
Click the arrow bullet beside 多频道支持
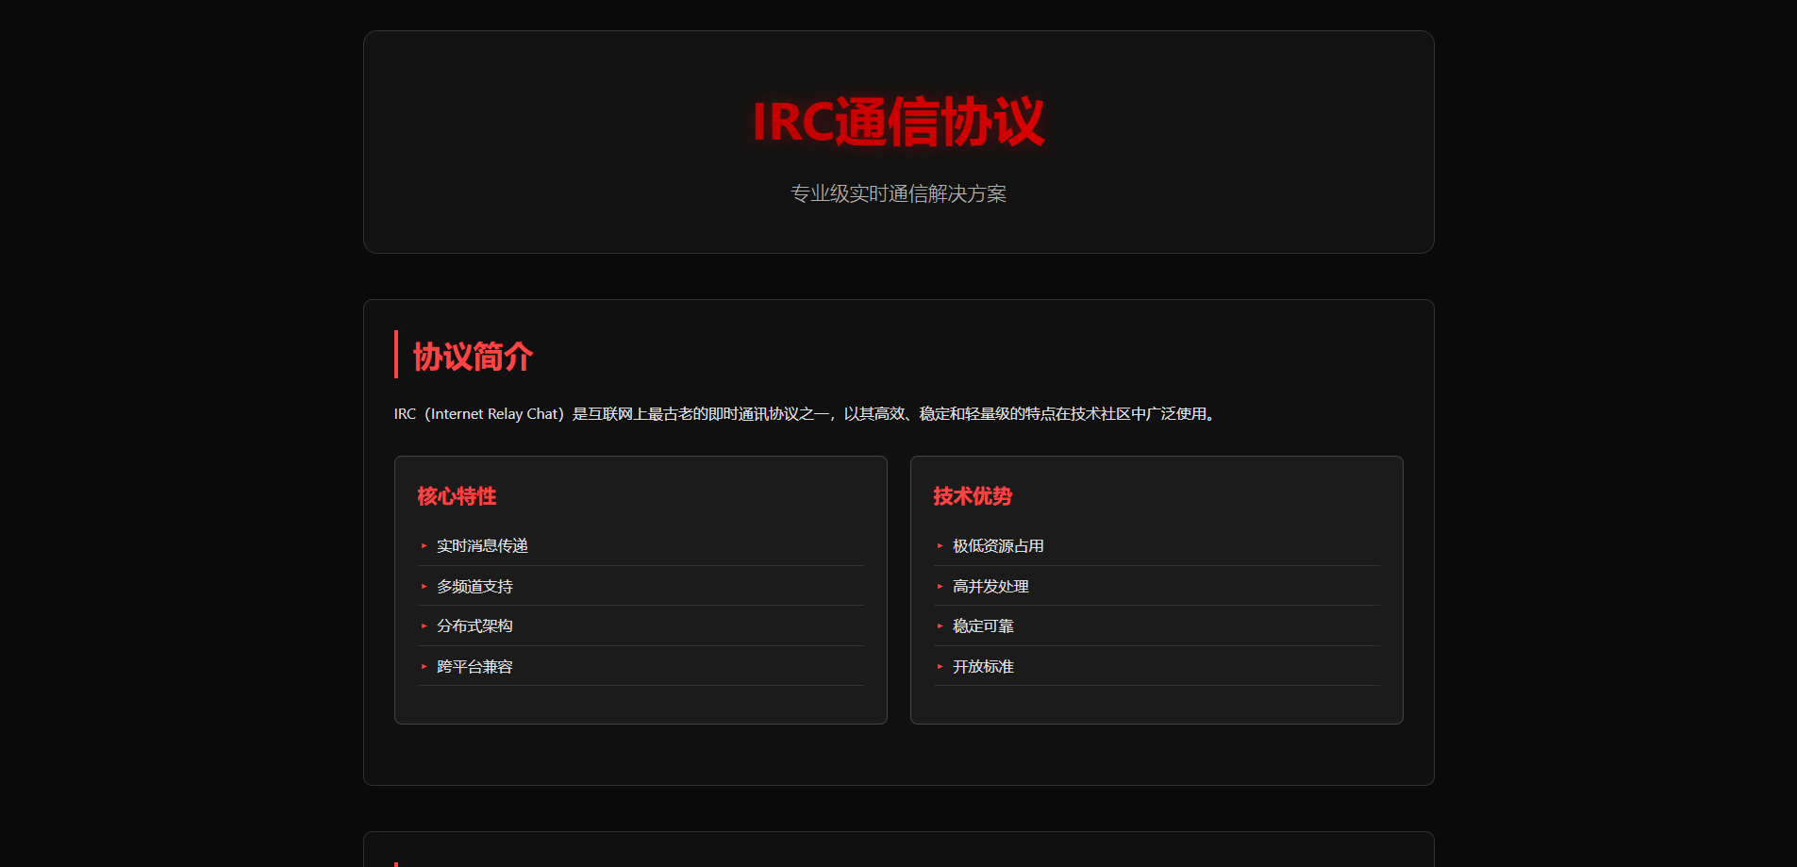[424, 587]
